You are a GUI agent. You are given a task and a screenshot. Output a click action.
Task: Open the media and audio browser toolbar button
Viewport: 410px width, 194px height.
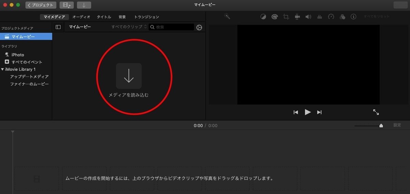click(x=67, y=5)
